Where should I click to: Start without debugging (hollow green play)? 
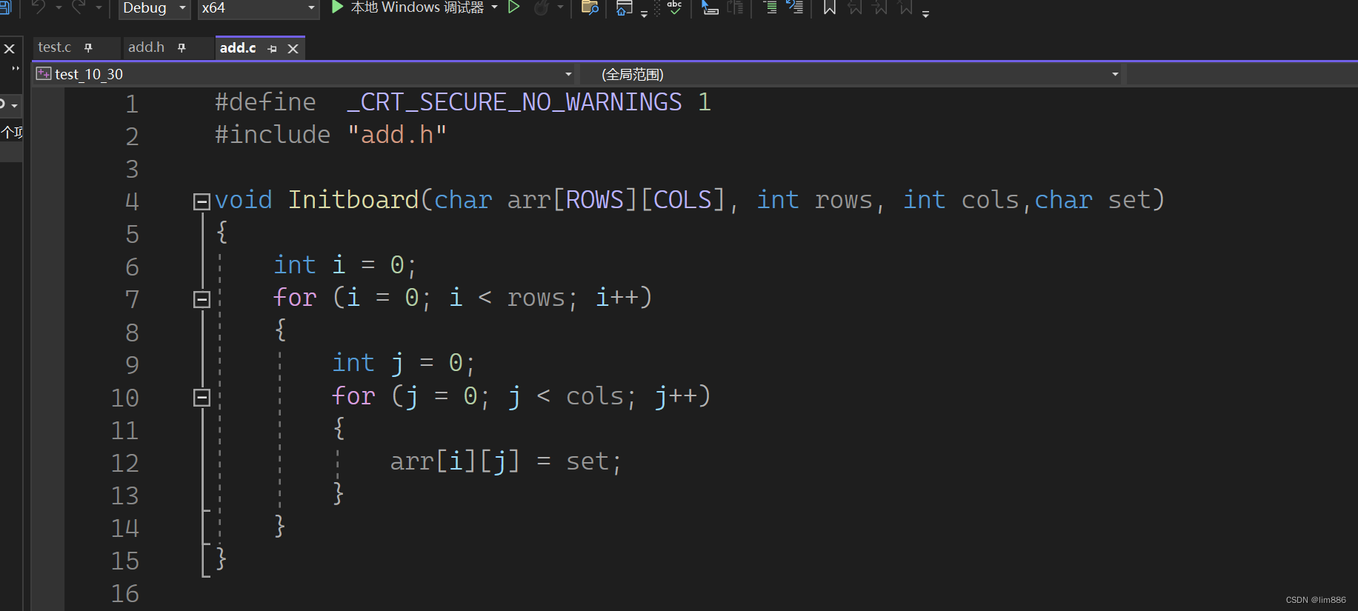(514, 7)
